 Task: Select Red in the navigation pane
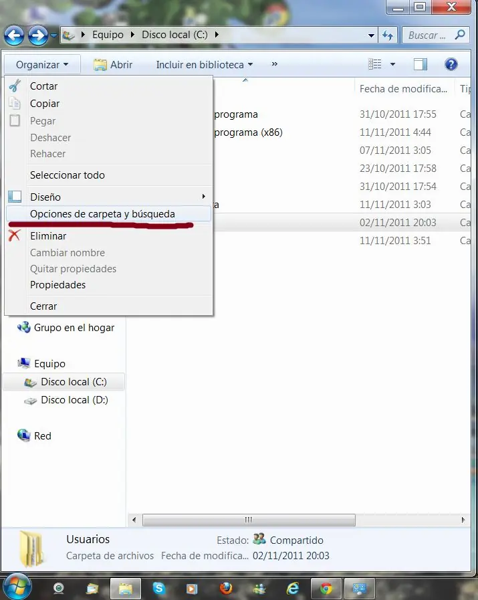coord(34,436)
